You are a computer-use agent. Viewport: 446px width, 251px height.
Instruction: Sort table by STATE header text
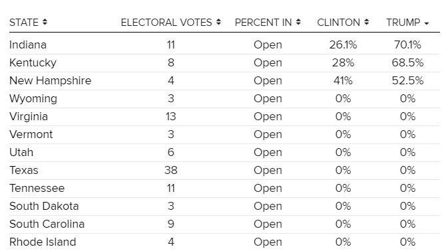(x=24, y=23)
